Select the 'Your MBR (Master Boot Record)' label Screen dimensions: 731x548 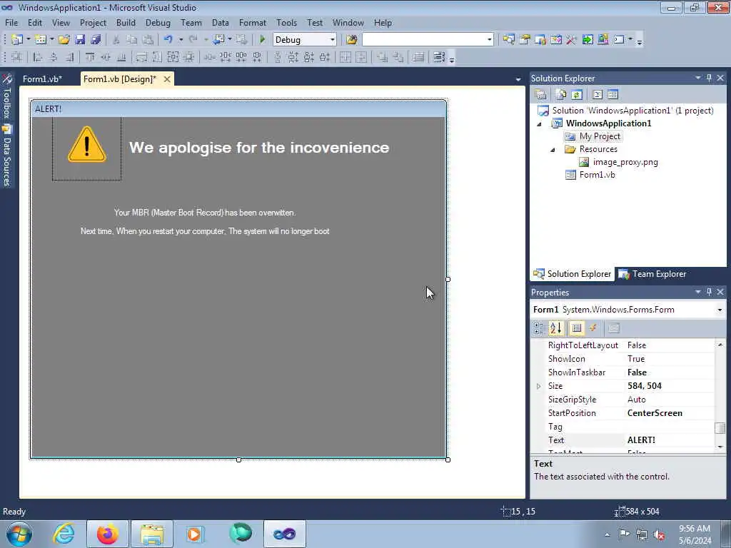(x=205, y=213)
